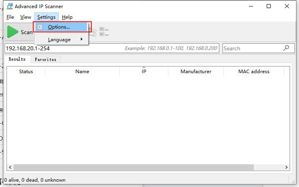Switch to the Results tab
Image resolution: width=299 pixels, height=187 pixels.
pyautogui.click(x=17, y=59)
